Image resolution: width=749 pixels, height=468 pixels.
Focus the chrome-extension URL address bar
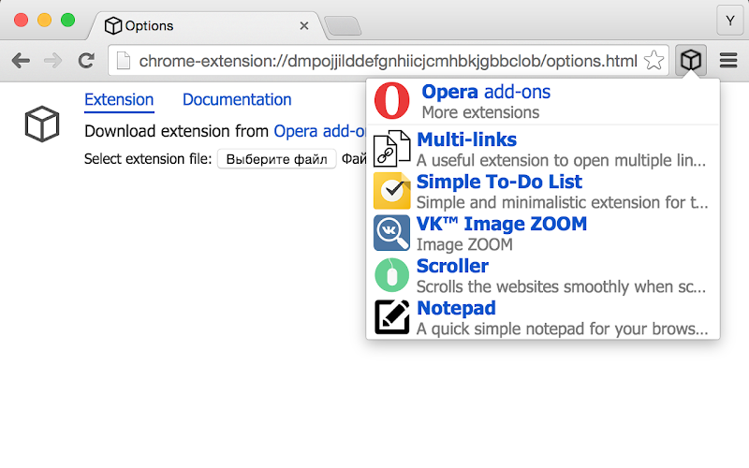388,61
